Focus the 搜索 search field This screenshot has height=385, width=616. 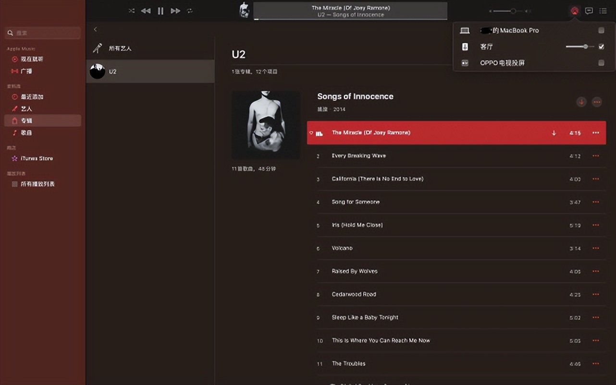pyautogui.click(x=43, y=33)
